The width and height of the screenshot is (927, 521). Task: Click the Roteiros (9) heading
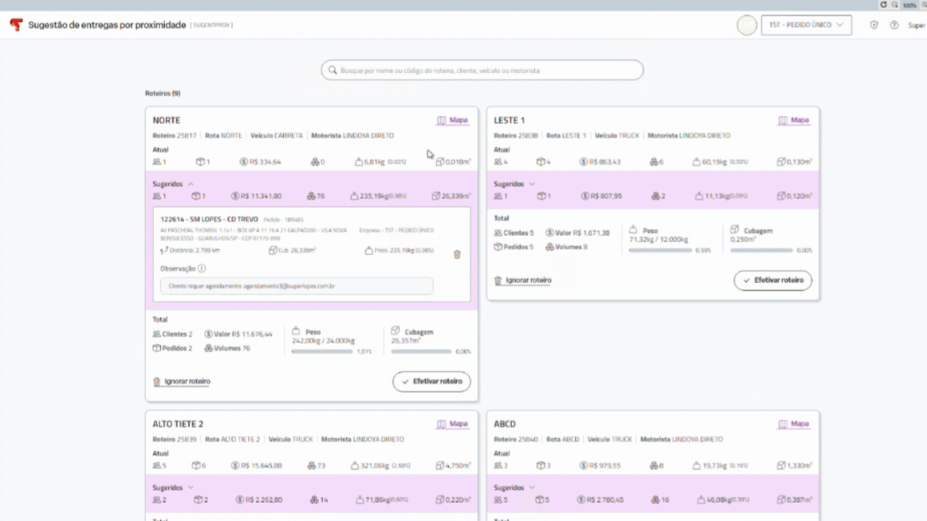click(163, 93)
